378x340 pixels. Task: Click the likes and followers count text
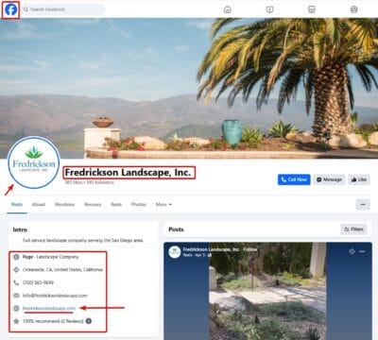(x=90, y=182)
